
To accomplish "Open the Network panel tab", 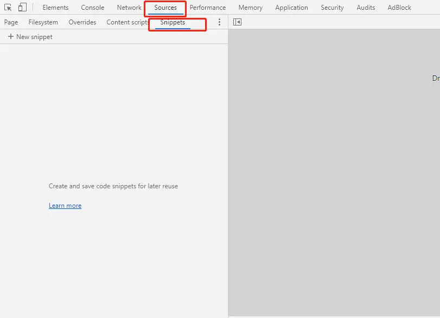I will click(x=129, y=8).
